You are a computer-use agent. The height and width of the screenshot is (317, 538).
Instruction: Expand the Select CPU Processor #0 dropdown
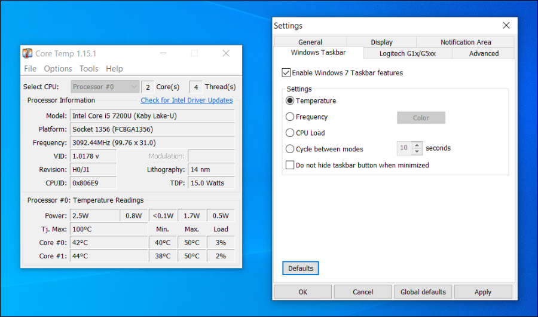click(105, 87)
